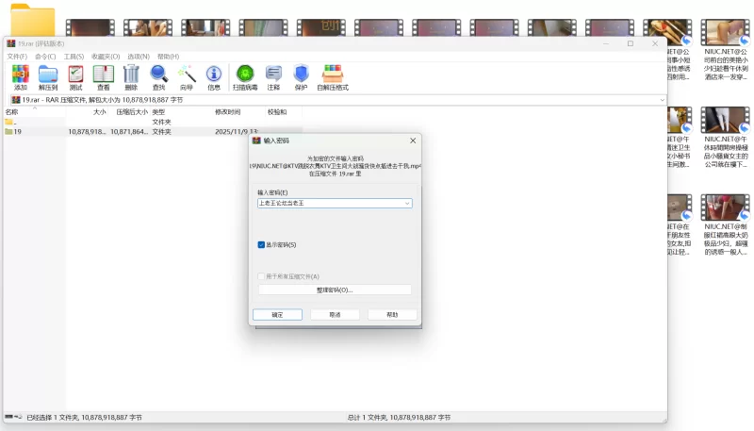The image size is (754, 431).
Task: Open the 收藏夹(O) favorites menu
Action: point(106,57)
